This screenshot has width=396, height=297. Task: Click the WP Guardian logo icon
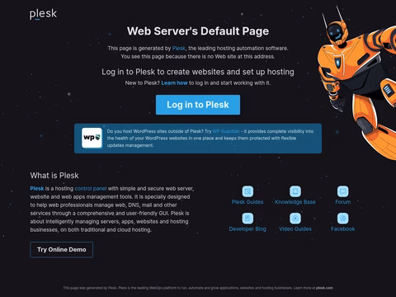click(x=92, y=138)
